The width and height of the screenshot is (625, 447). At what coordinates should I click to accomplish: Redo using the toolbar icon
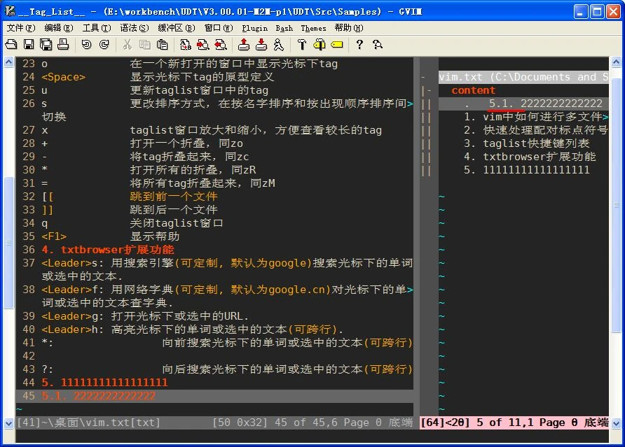104,44
